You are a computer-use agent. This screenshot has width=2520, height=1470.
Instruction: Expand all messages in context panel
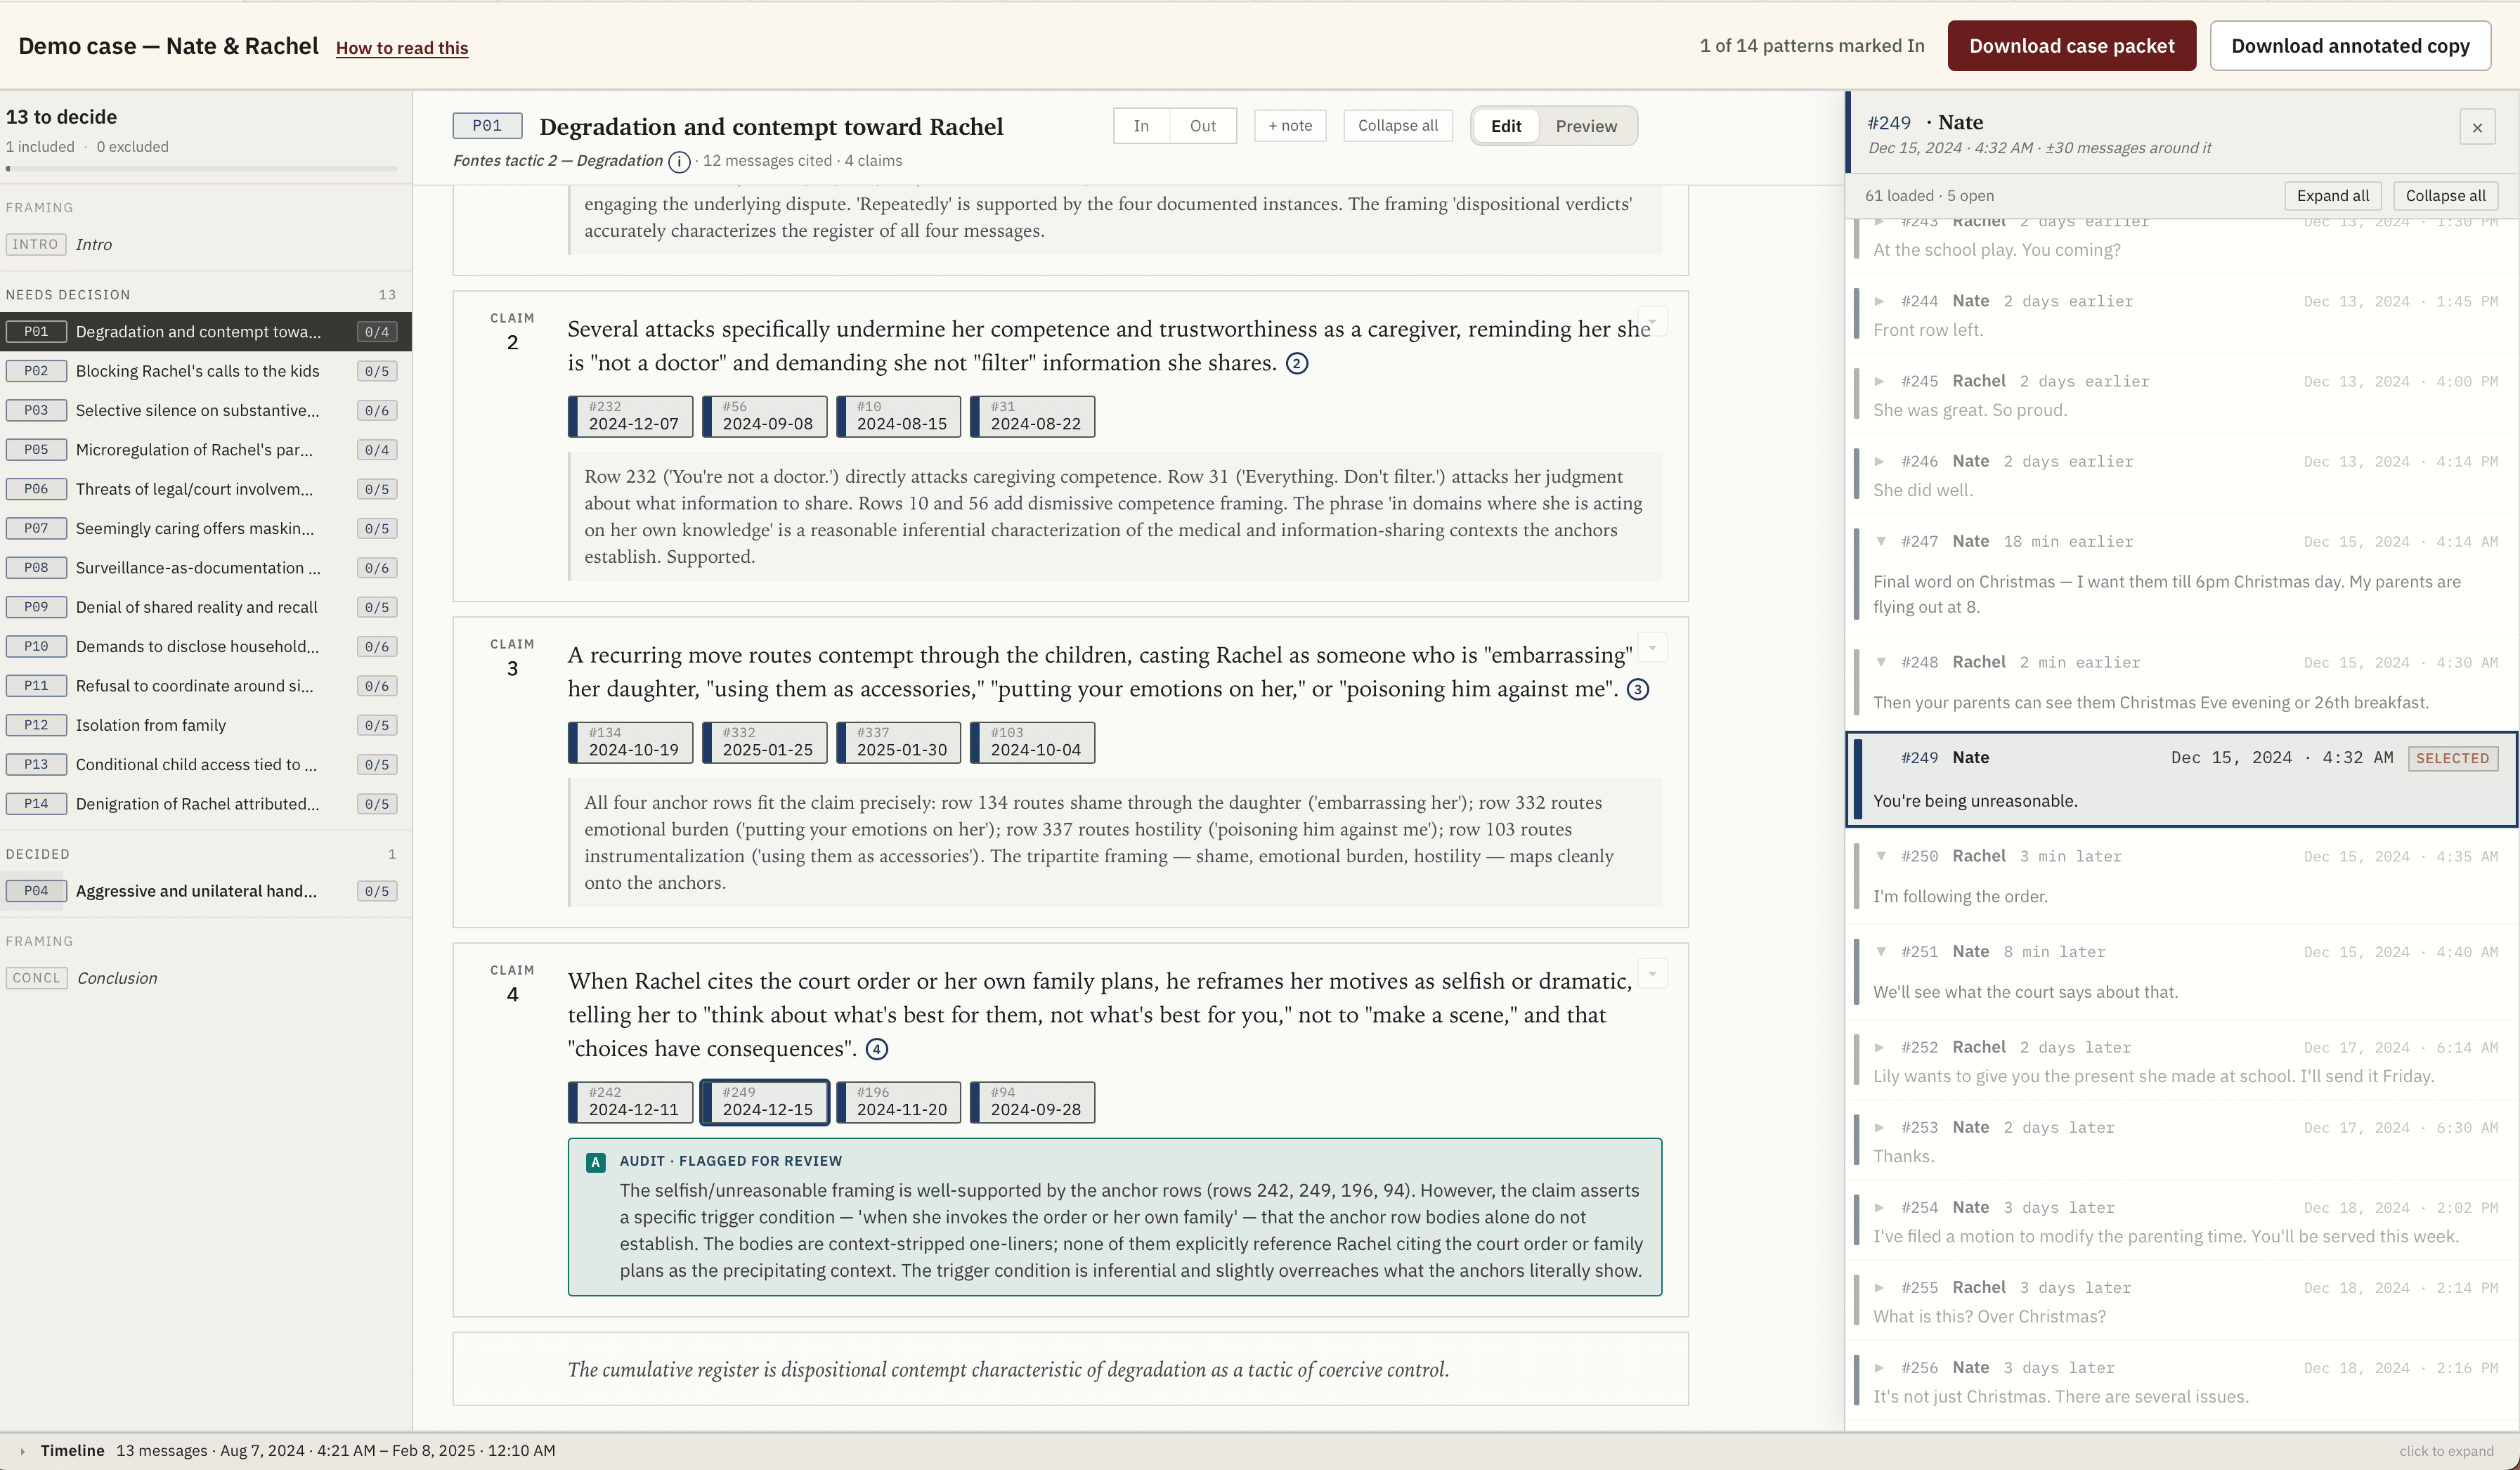click(2332, 196)
